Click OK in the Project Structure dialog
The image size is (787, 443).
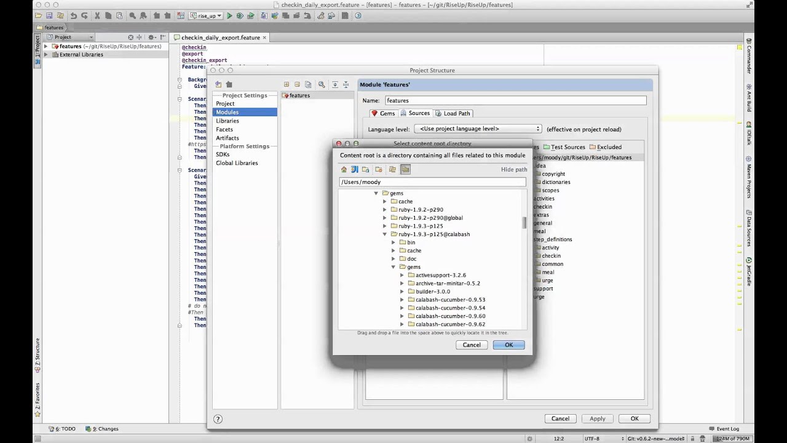[635, 419]
